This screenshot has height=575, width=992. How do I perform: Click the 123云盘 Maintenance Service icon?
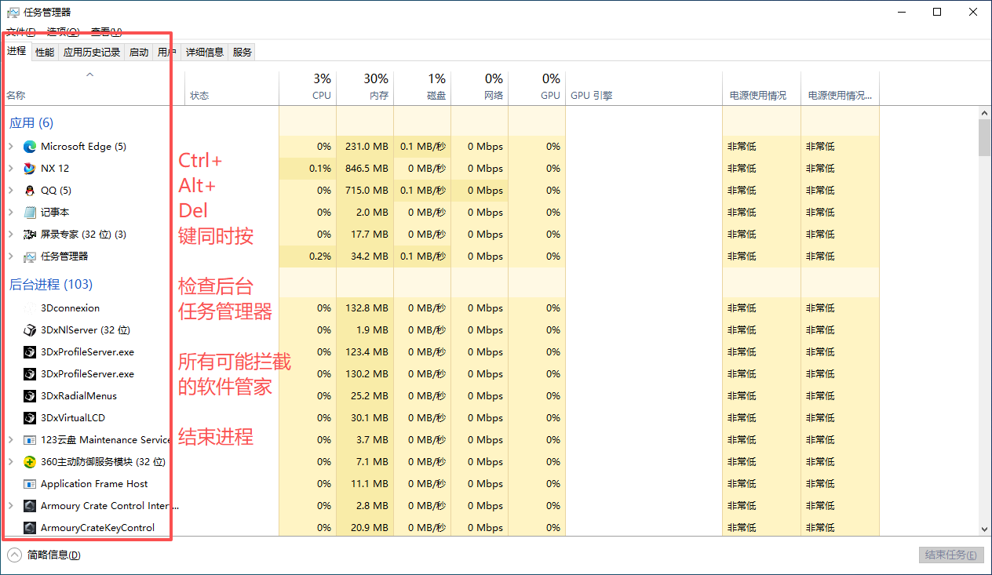click(x=30, y=440)
